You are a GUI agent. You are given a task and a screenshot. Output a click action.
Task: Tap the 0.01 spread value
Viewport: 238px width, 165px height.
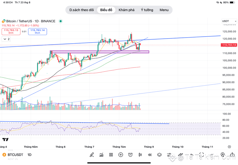pos(24,32)
